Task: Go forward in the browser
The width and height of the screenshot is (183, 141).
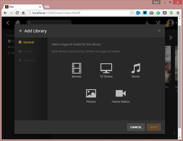Action: coord(11,13)
